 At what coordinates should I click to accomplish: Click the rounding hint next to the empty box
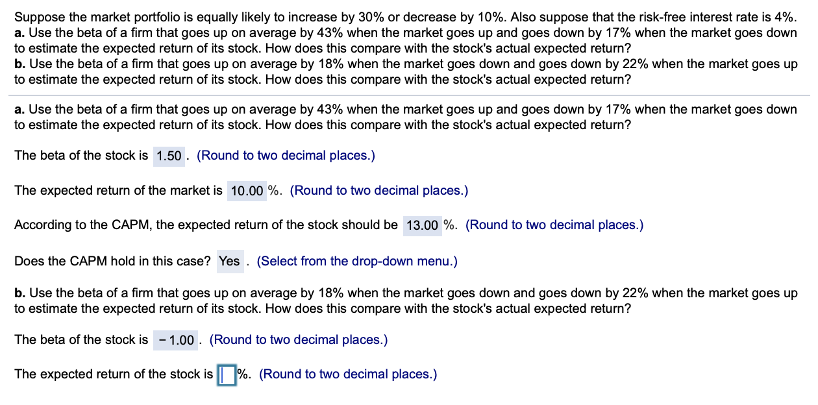click(x=347, y=374)
